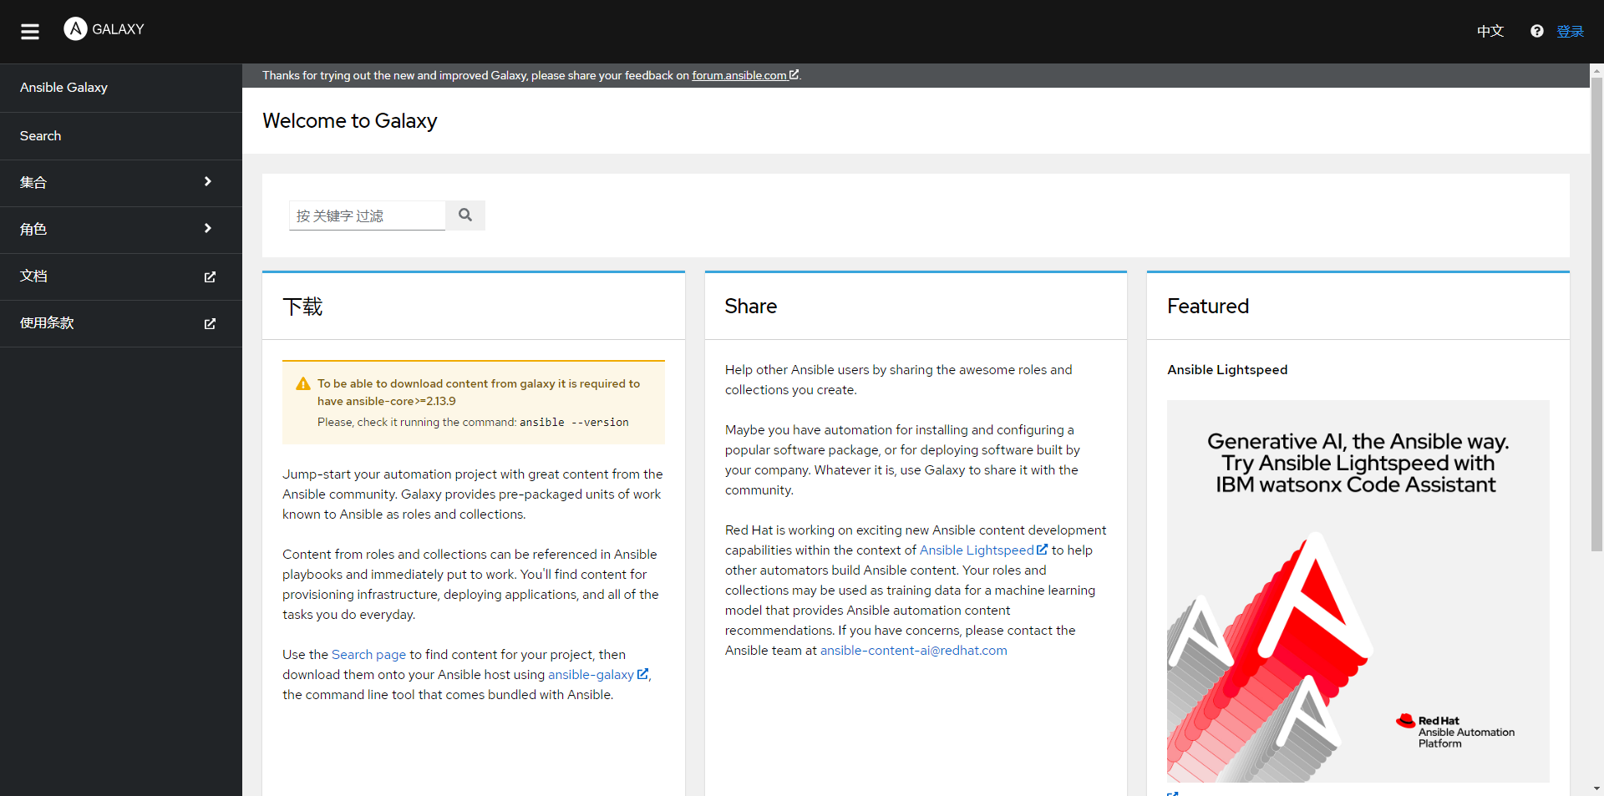Click the 'Ansible Lightspeed' featured title
This screenshot has height=796, width=1604.
(x=1227, y=369)
